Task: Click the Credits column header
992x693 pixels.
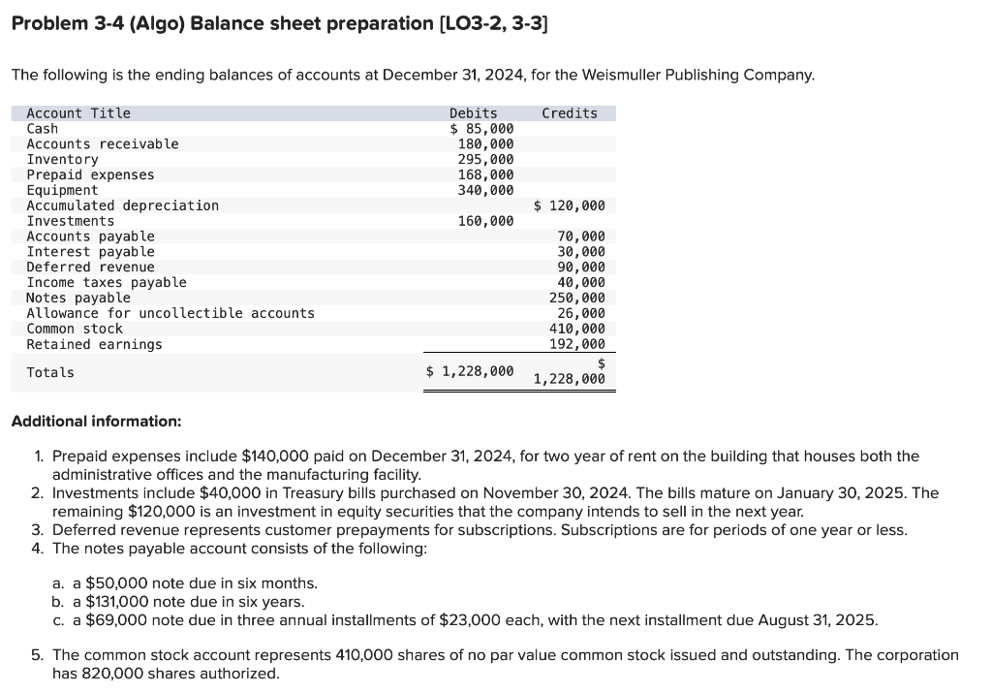Action: (x=570, y=112)
